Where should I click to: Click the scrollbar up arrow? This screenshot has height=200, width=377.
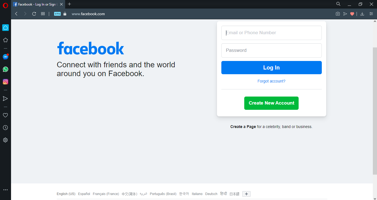pyautogui.click(x=375, y=21)
